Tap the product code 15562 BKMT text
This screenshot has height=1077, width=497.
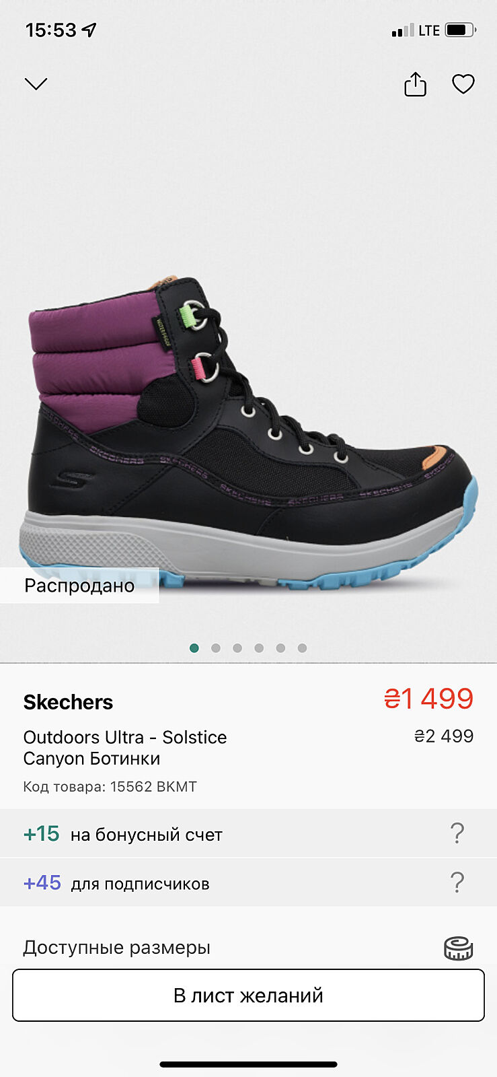coord(153,786)
